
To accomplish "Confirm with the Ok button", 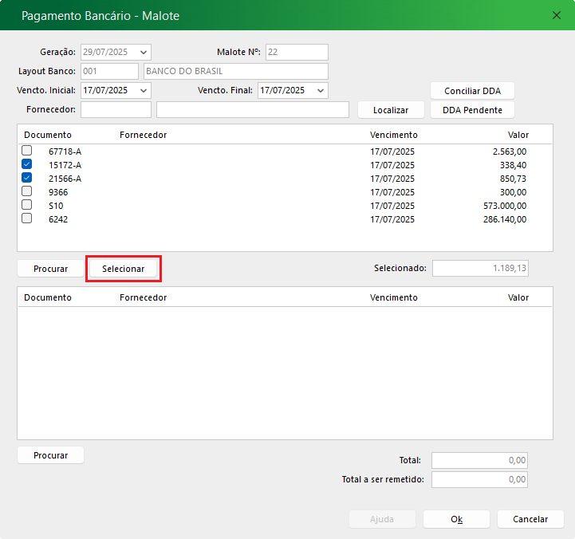I will point(456,519).
